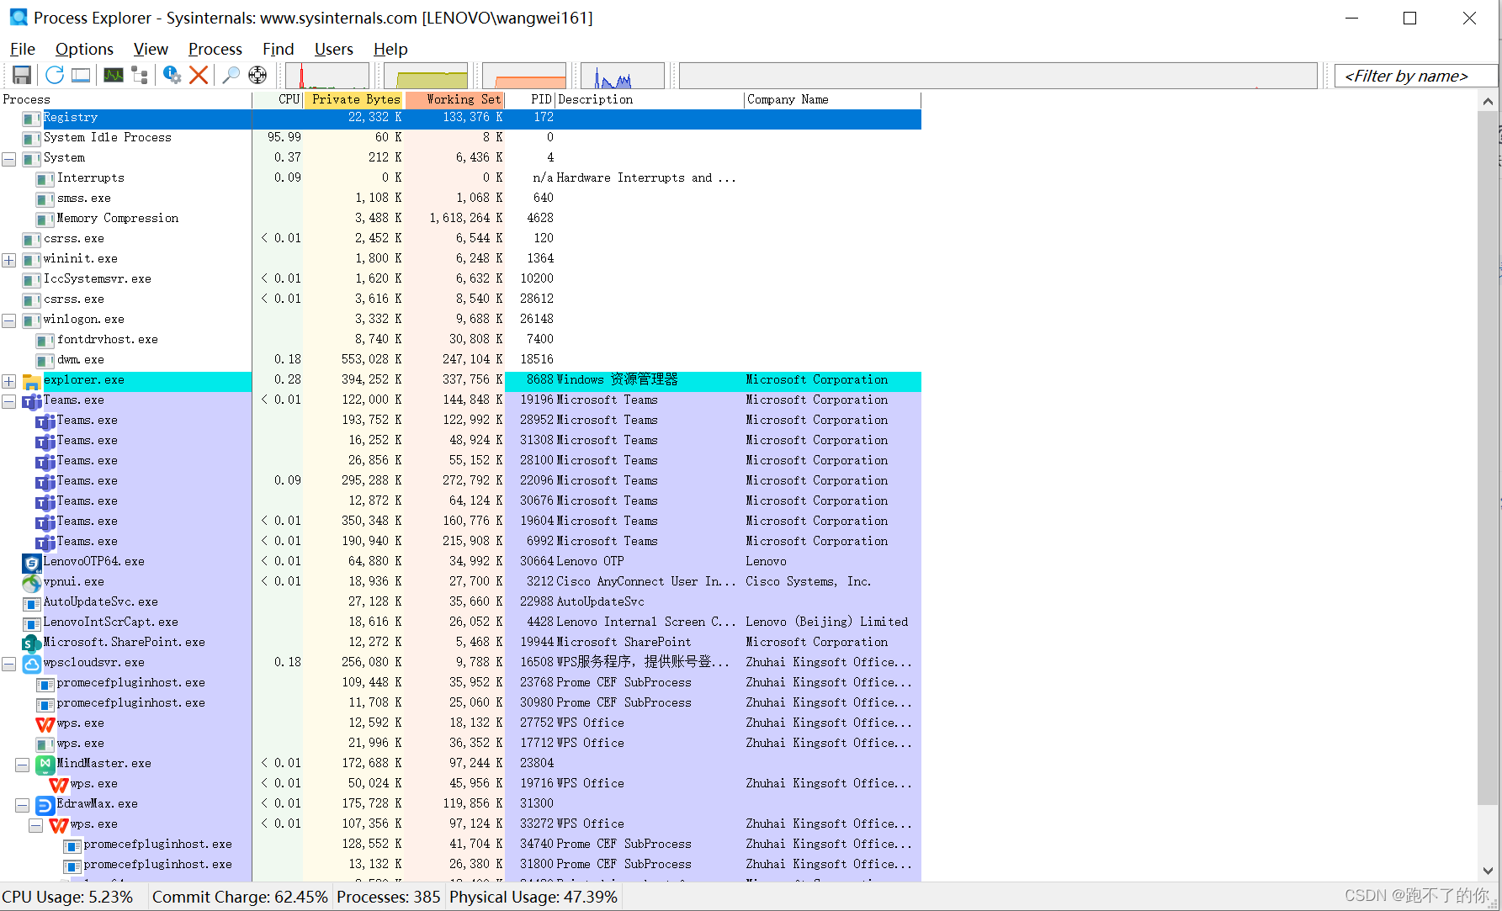Click the MindMaster.exe green icon

coord(45,765)
